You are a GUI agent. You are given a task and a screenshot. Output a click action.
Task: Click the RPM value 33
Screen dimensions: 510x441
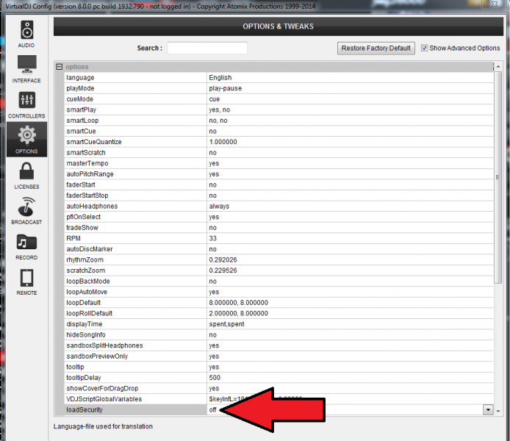click(x=212, y=238)
